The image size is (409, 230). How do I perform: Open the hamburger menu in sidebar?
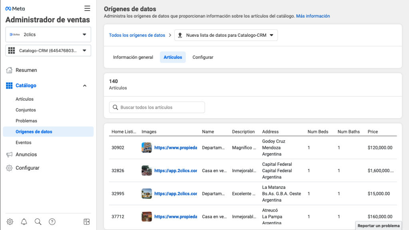tap(87, 8)
